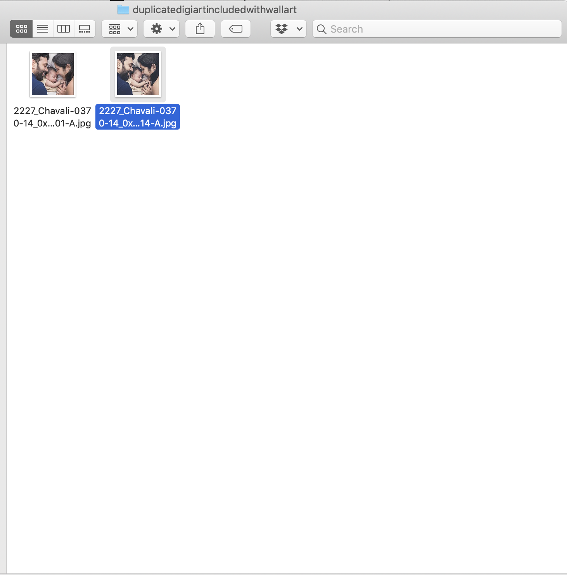
Task: Switch to gallery view
Action: [85, 29]
